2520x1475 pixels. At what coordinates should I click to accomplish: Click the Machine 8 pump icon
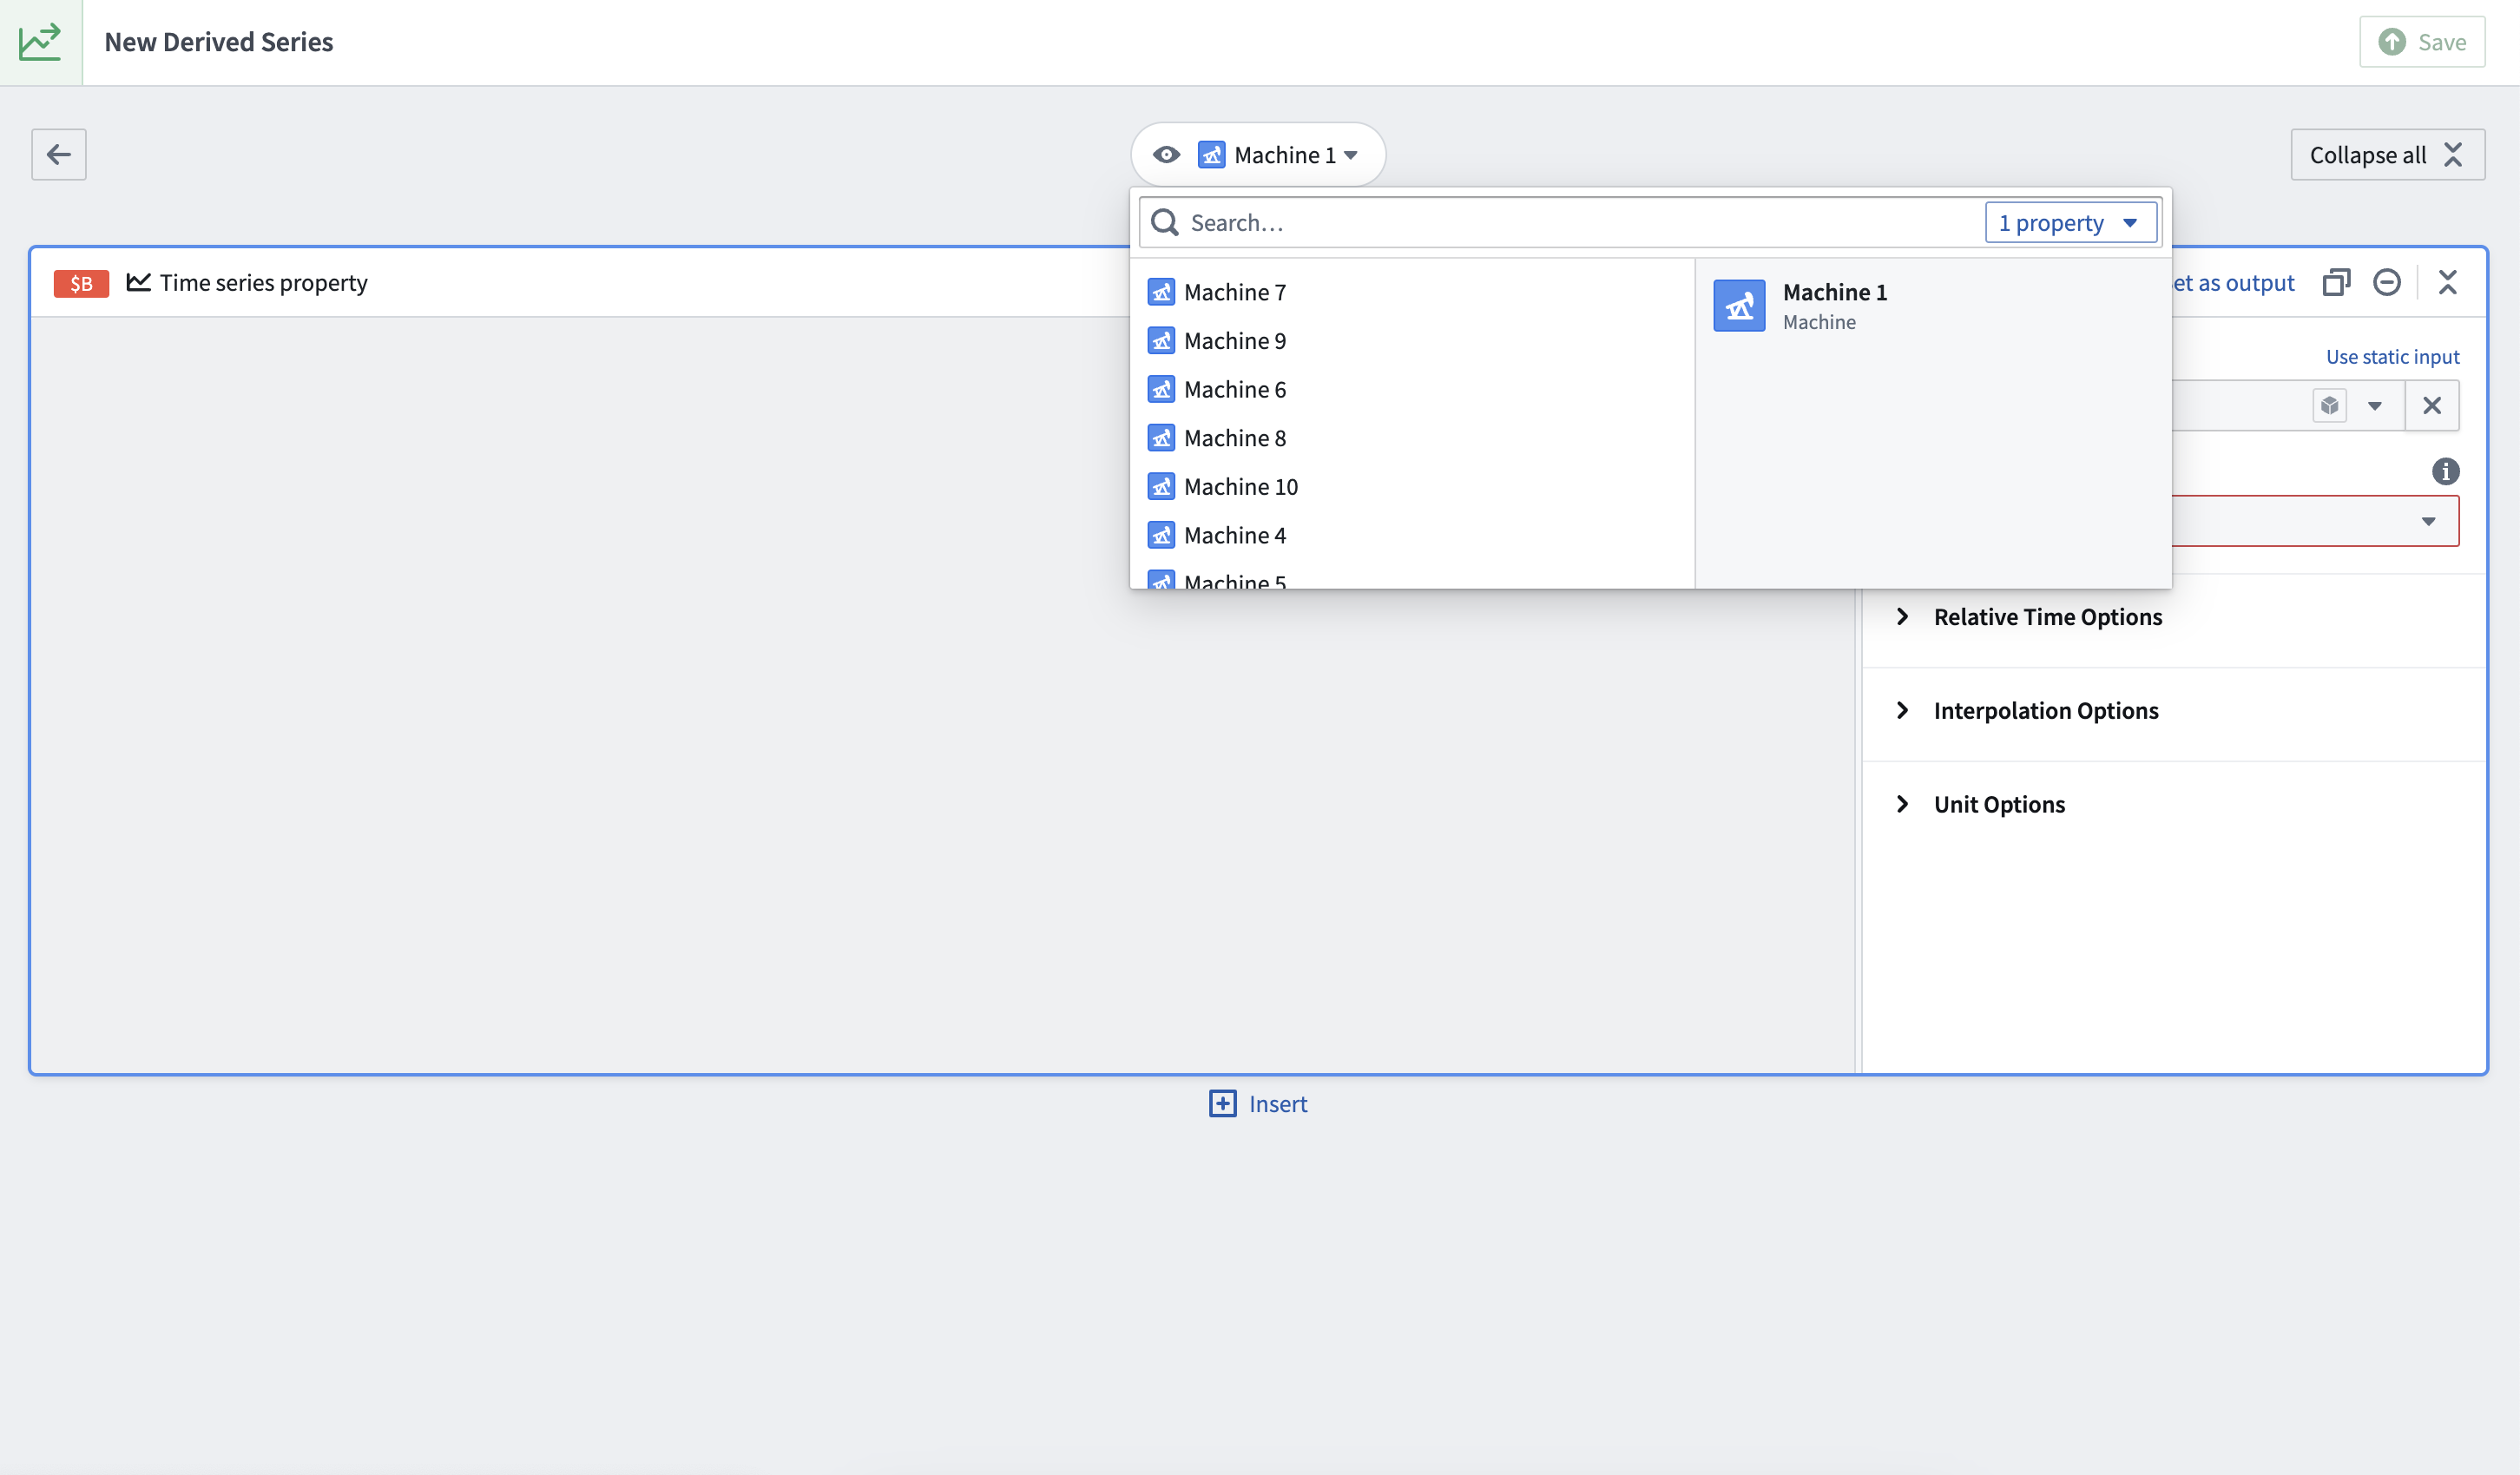point(1161,438)
